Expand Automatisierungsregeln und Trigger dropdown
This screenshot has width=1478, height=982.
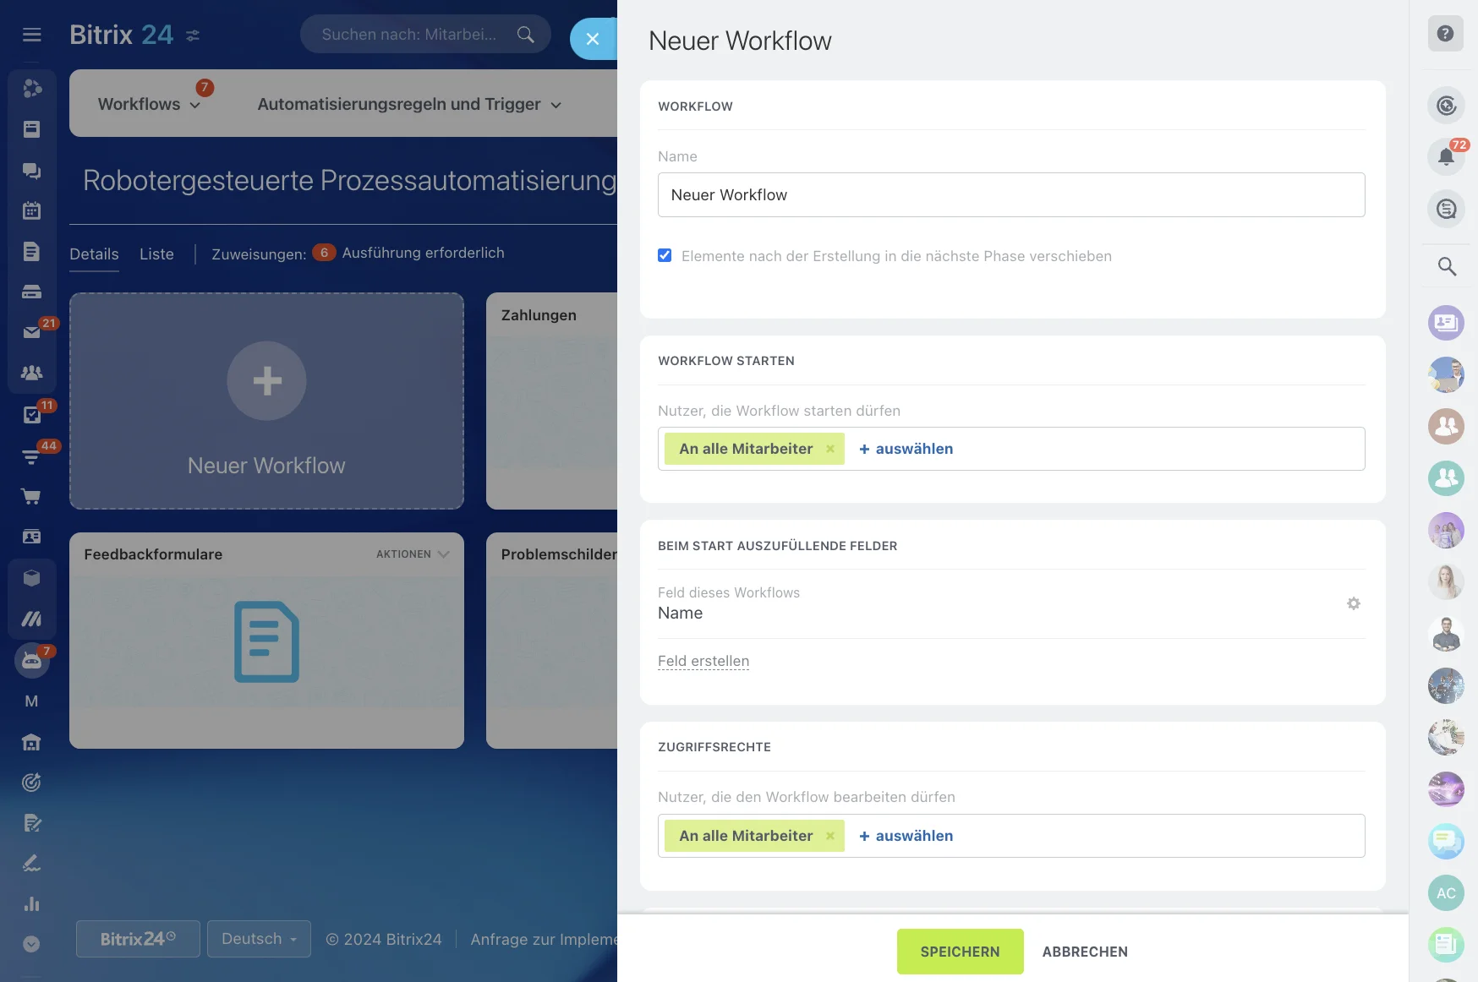point(409,104)
